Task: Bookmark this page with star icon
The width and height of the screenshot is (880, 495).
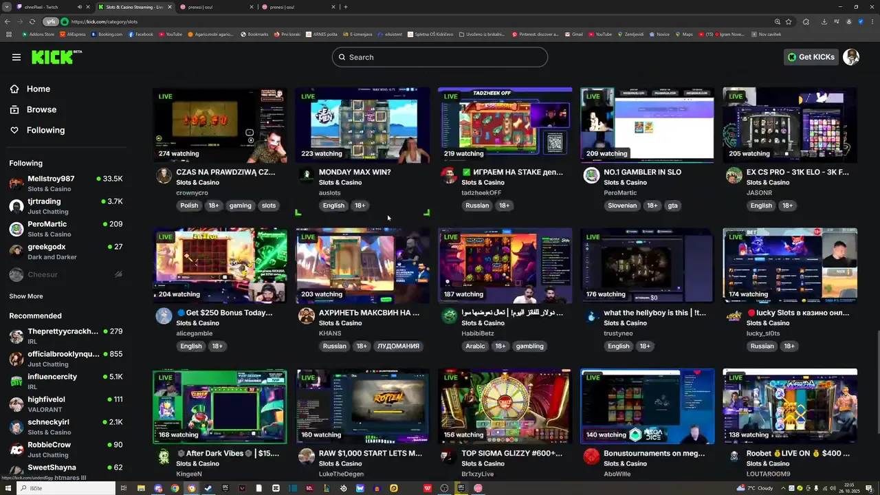Action: (x=788, y=21)
